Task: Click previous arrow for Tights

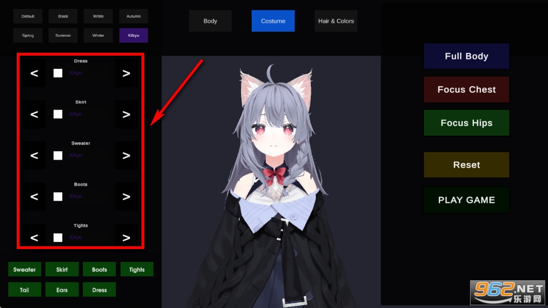Action: pos(34,238)
